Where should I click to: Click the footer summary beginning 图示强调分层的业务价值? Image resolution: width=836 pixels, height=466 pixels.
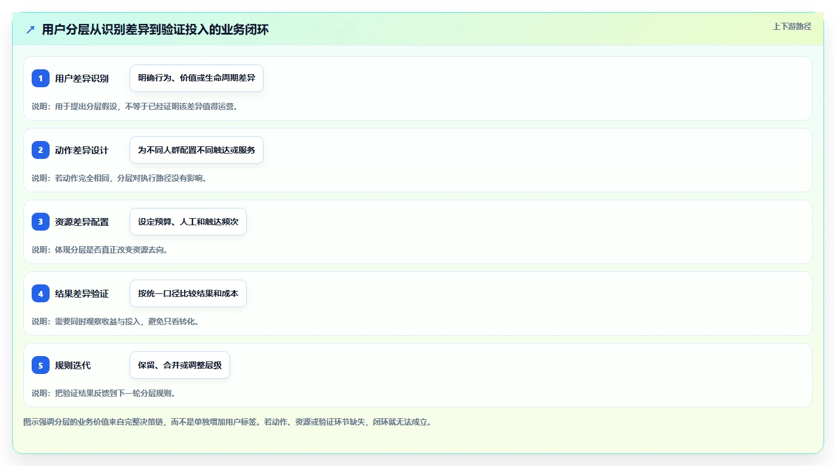click(x=227, y=422)
